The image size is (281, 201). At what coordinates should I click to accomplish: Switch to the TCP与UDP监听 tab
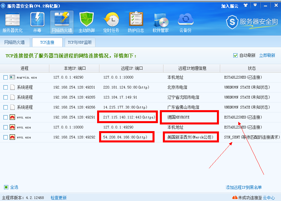pos(80,42)
